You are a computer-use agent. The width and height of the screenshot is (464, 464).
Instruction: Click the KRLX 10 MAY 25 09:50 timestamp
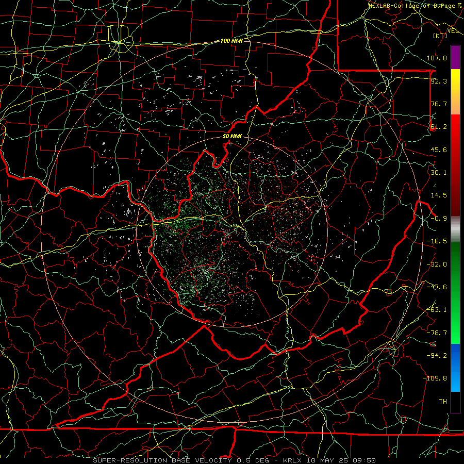[x=329, y=460]
